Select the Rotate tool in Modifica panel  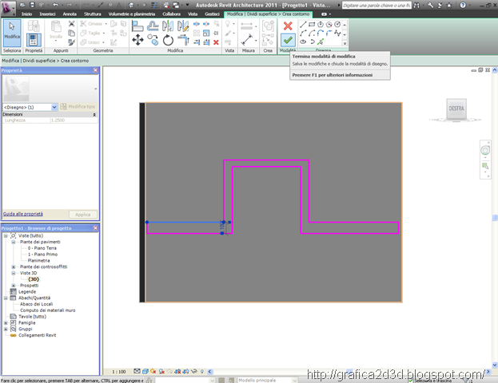[168, 39]
